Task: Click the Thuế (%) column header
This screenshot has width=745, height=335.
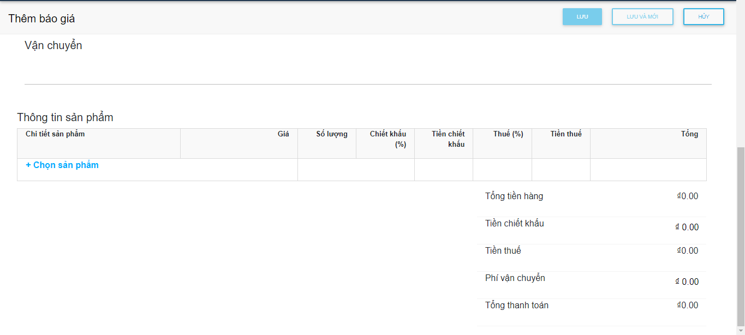Action: [508, 134]
